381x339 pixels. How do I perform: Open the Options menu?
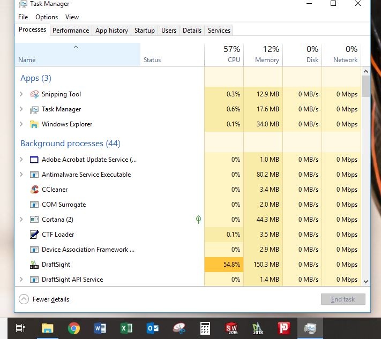[x=47, y=17]
